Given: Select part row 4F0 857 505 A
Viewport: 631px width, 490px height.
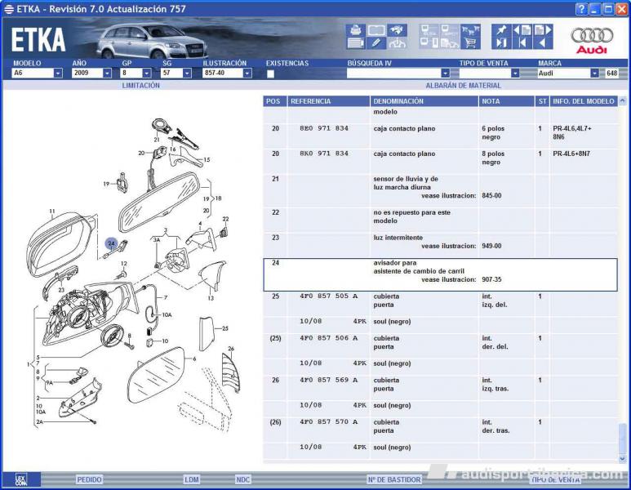Looking at the screenshot, I should (x=328, y=296).
